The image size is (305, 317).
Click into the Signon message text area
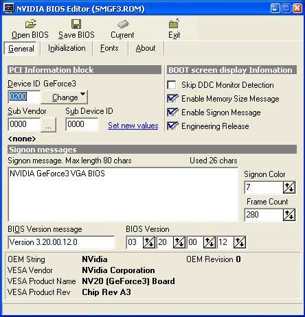click(x=123, y=194)
